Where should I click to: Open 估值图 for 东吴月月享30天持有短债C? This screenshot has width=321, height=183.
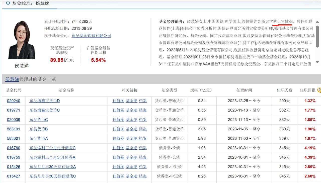[118, 176]
